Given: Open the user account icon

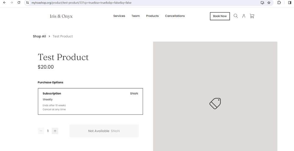Looking at the screenshot, I should coord(244,16).
